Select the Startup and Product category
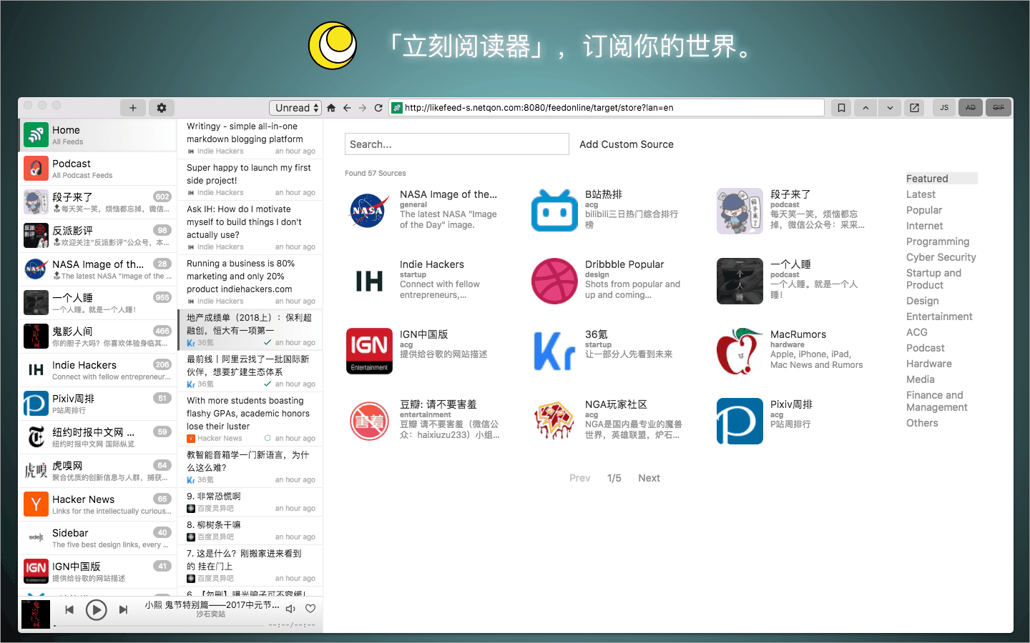This screenshot has width=1030, height=643. coord(933,279)
